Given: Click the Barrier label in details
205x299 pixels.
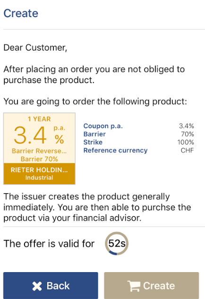Looking at the screenshot, I should (94, 134).
